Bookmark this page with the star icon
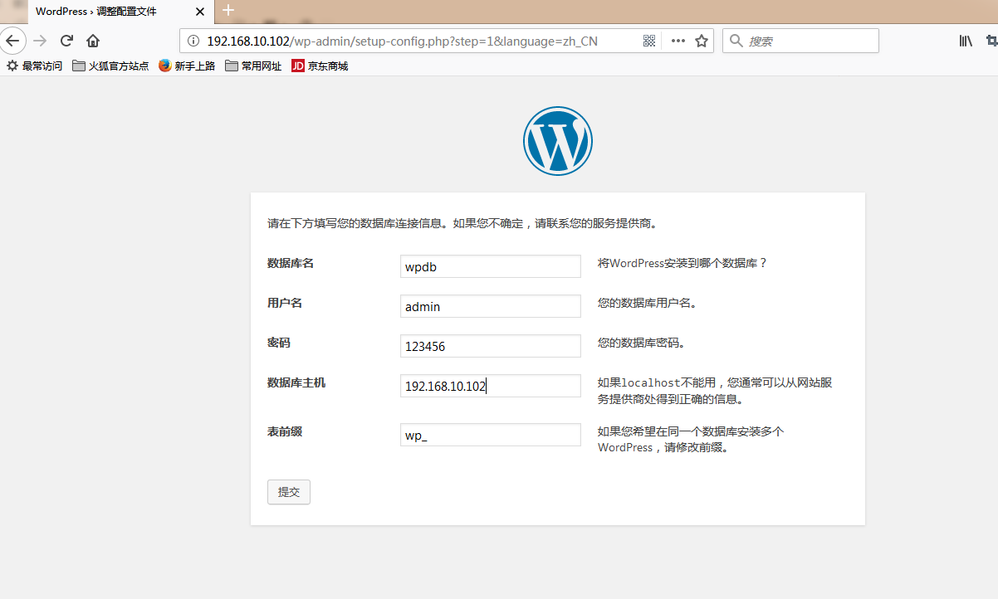Image resolution: width=998 pixels, height=599 pixels. [x=702, y=41]
